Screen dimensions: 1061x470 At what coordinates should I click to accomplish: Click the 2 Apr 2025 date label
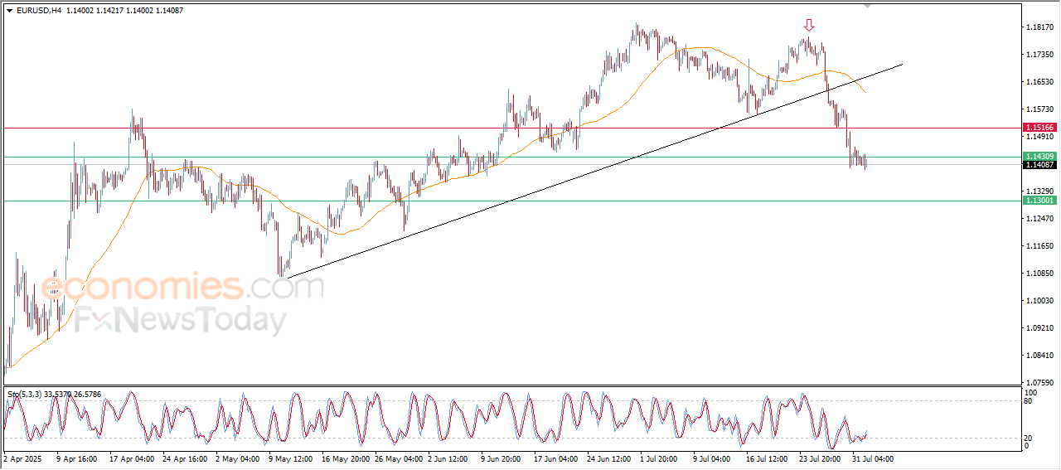(x=22, y=458)
